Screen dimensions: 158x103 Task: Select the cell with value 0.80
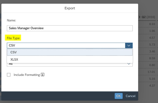[x=152, y=65]
